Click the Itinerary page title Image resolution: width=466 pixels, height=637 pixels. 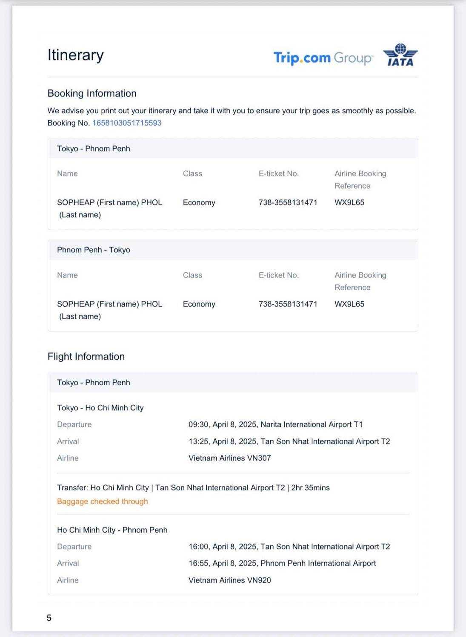[76, 55]
